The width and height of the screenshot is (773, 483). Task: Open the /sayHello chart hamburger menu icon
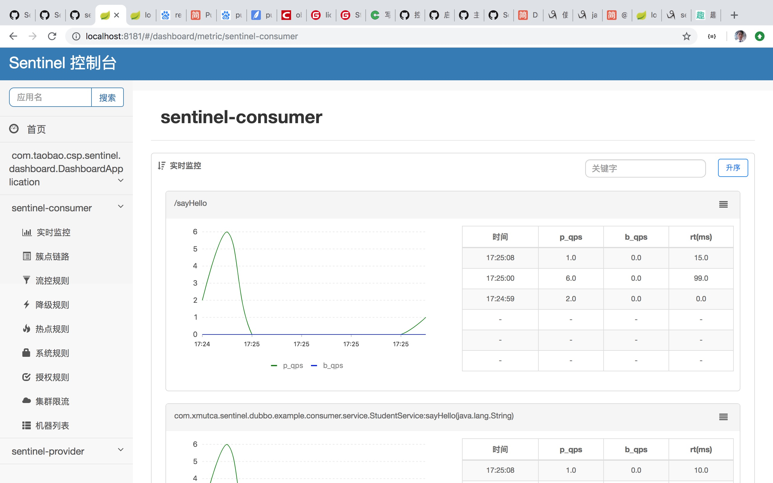coord(723,204)
